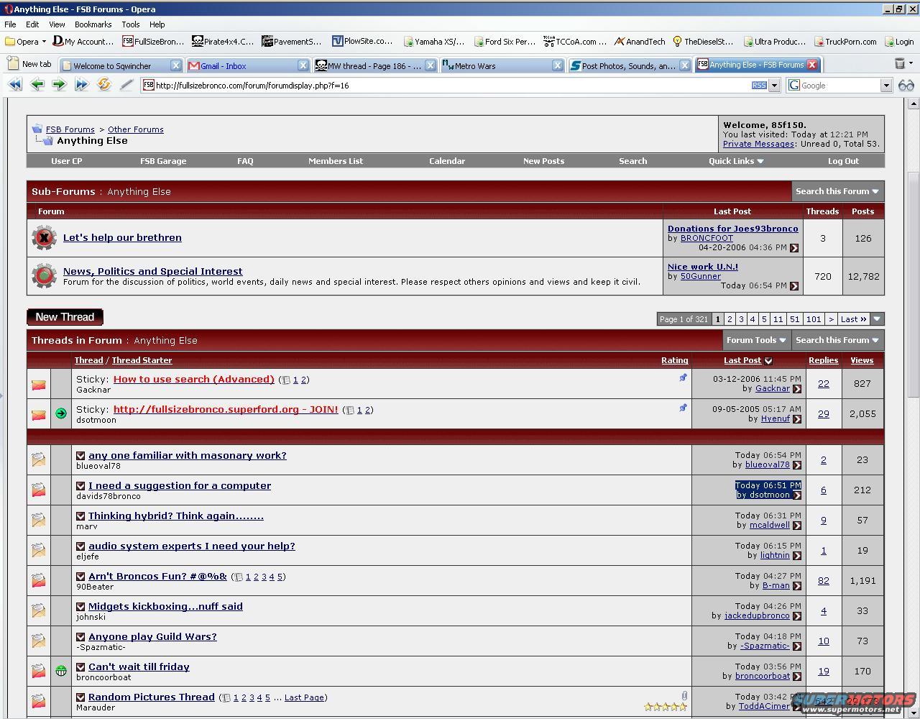This screenshot has width=920, height=719.
Task: Open the Bookmarks menu
Action: pos(93,24)
